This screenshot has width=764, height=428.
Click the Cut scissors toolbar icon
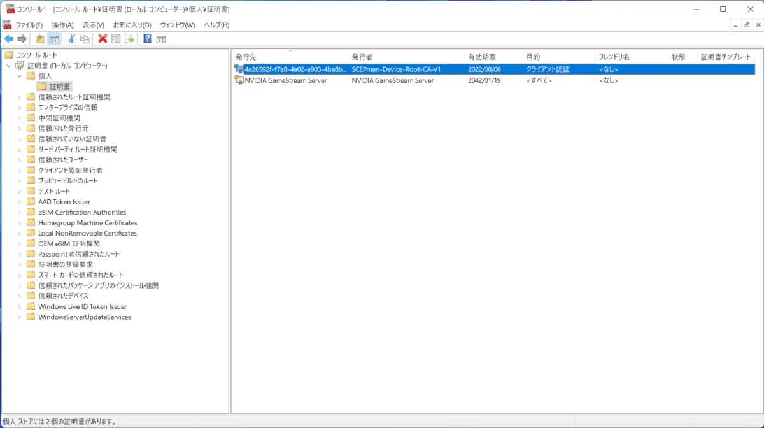[x=72, y=39]
